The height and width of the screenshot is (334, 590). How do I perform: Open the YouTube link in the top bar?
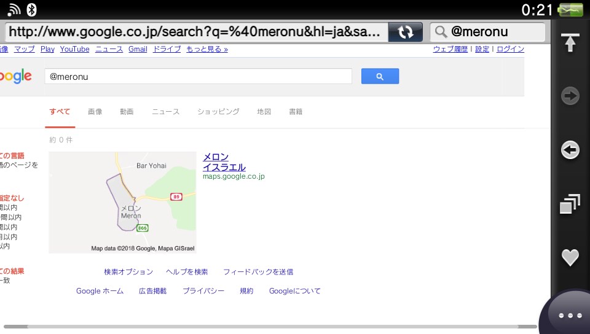tap(74, 49)
